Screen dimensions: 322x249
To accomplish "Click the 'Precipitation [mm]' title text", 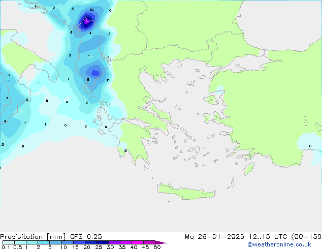I will [33, 237].
